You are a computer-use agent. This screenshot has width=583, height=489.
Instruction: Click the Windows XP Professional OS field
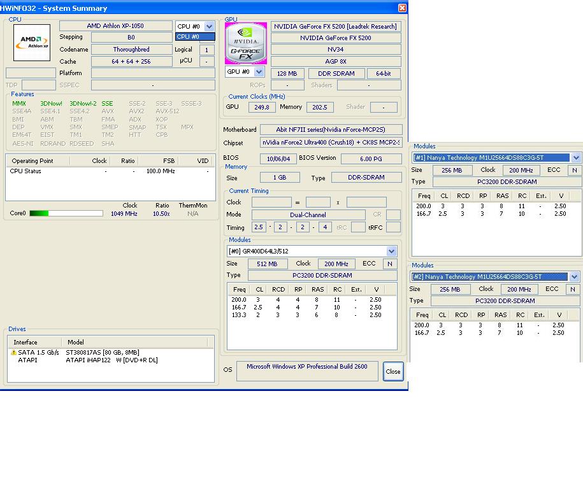[x=307, y=371]
